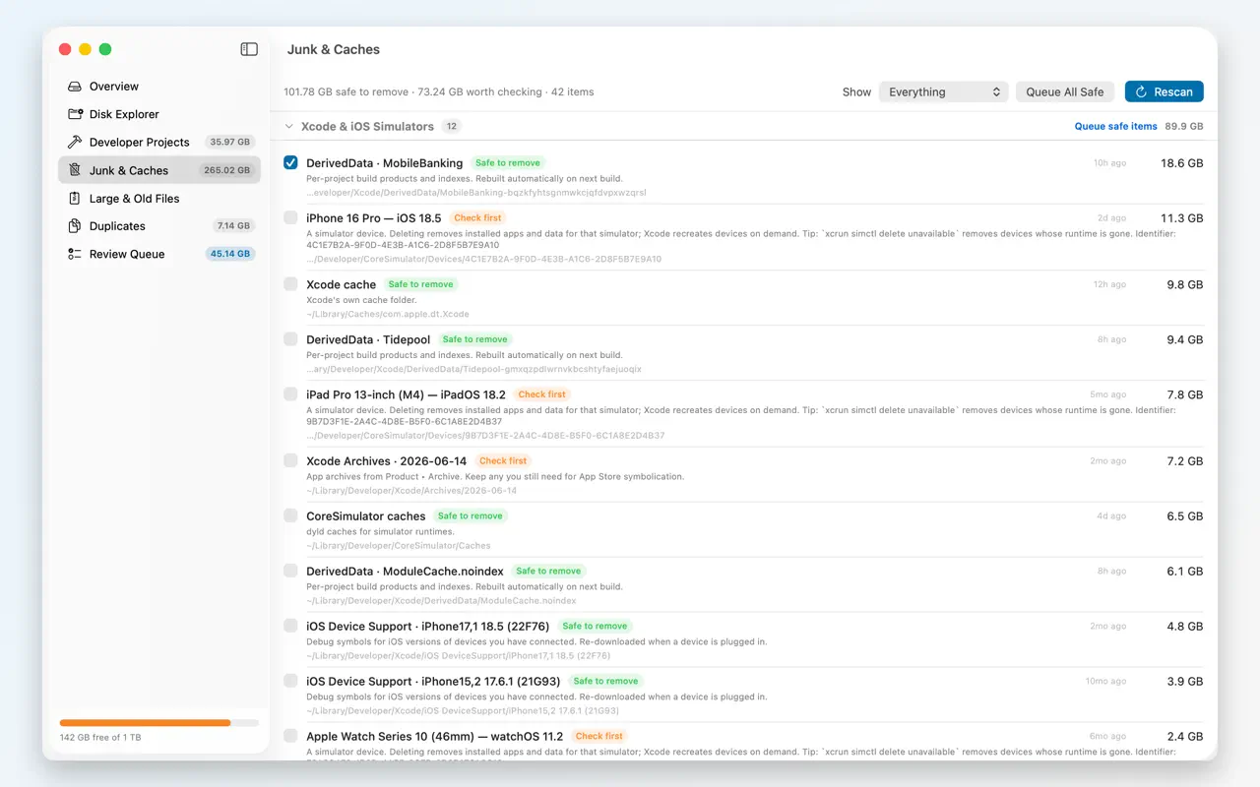
Task: Click the Developer Projects hammer icon
Action: (x=75, y=142)
